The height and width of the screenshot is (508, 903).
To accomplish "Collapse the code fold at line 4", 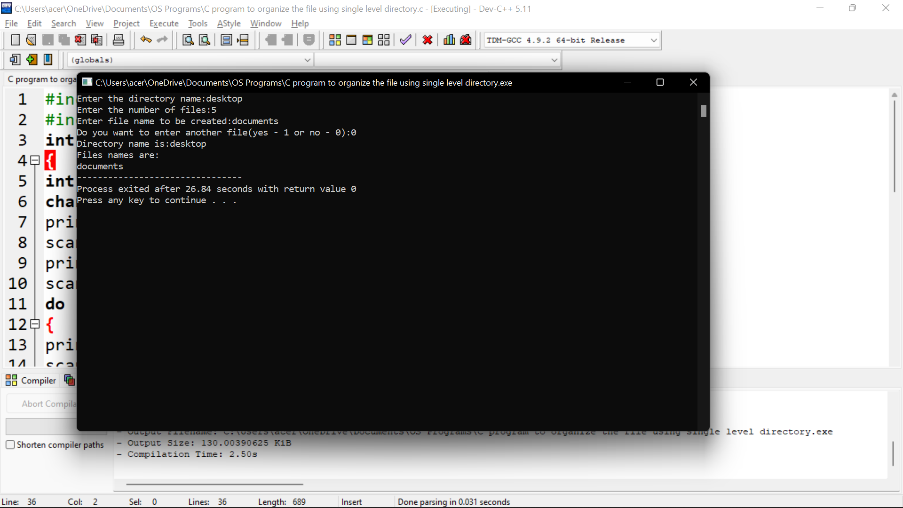I will pyautogui.click(x=35, y=160).
